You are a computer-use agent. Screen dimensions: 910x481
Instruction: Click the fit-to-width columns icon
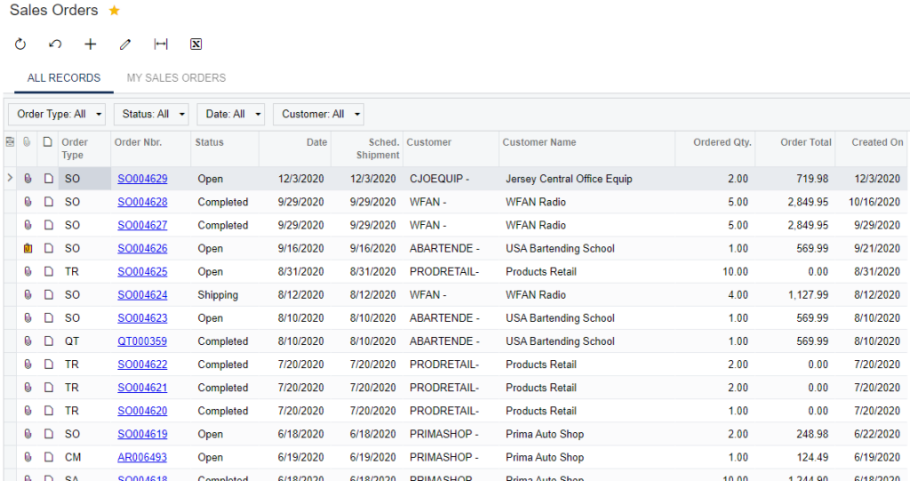[161, 44]
